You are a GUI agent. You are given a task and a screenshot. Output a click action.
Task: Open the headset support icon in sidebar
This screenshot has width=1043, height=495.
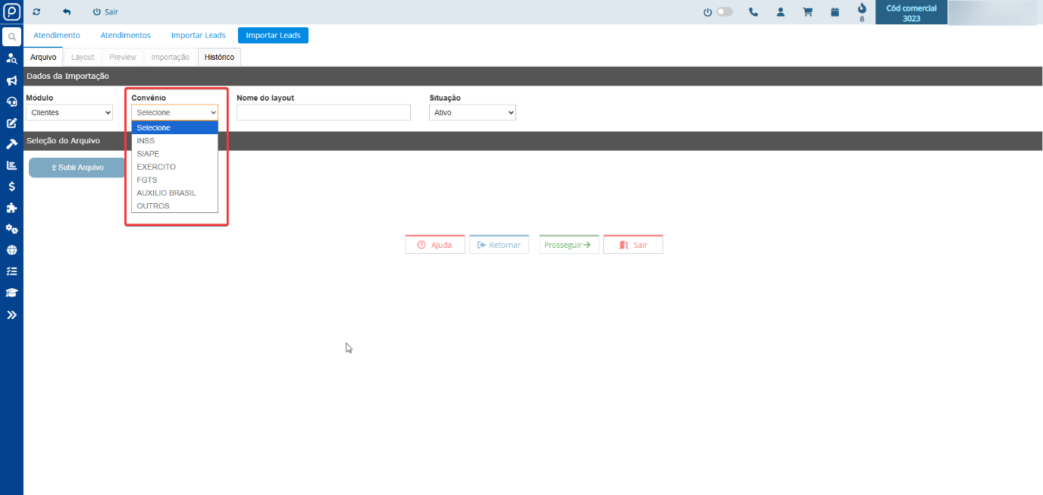11,102
